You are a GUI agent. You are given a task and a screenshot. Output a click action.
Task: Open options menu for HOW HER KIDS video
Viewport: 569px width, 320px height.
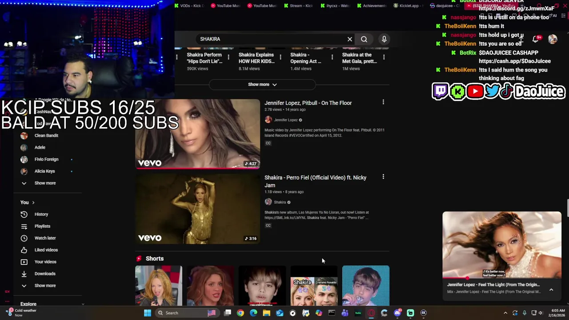click(x=280, y=57)
